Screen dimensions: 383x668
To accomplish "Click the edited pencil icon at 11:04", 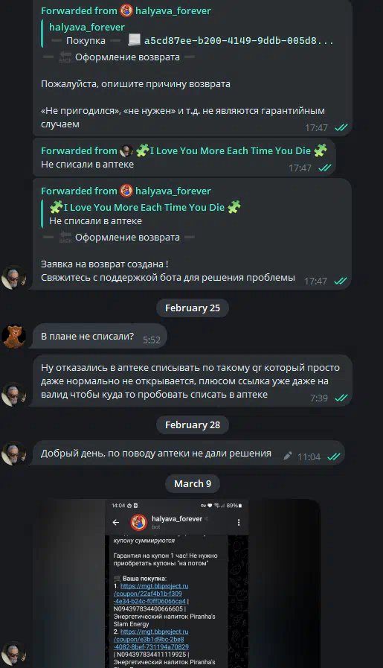I will [x=288, y=457].
